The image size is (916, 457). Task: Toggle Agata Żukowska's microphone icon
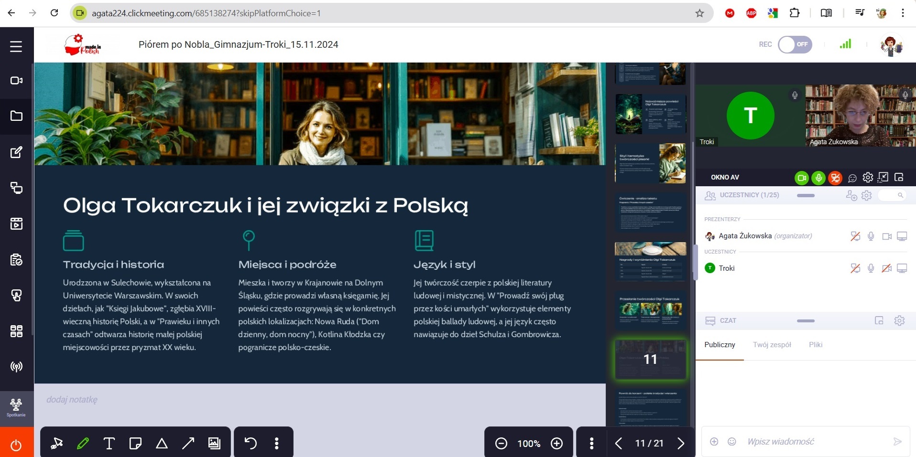click(871, 236)
